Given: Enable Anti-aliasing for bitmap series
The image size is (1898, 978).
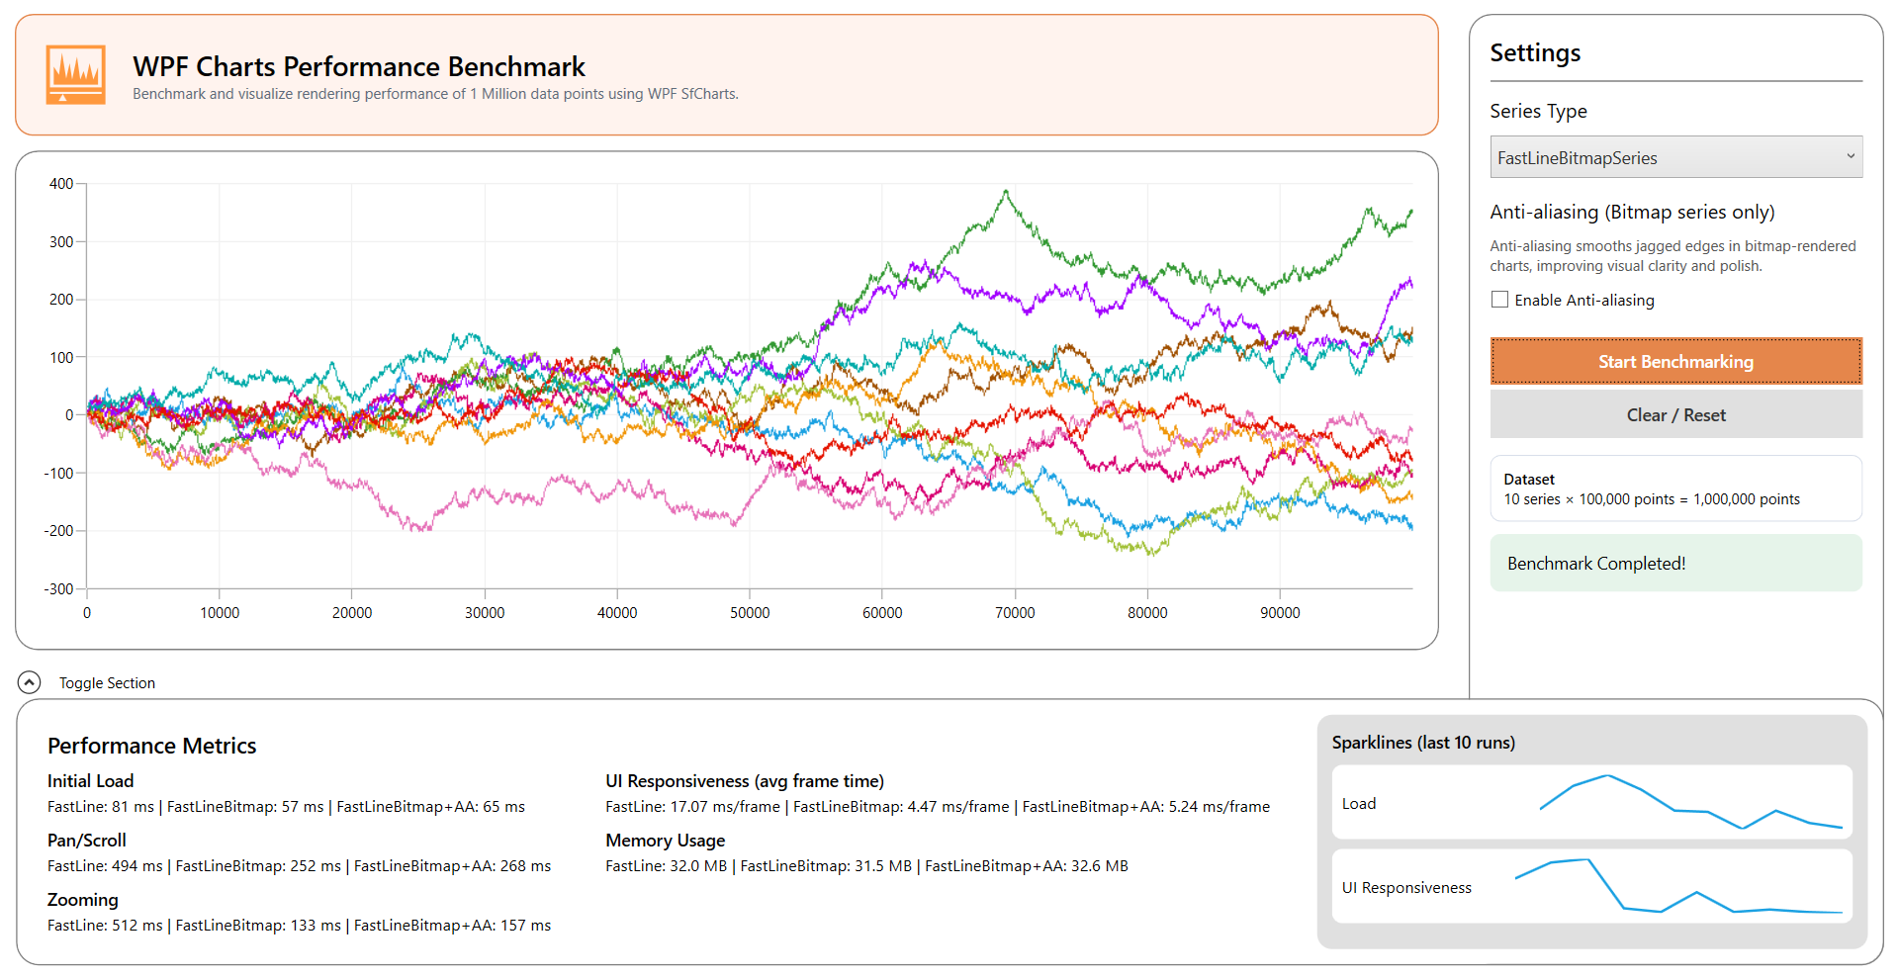Looking at the screenshot, I should [1499, 299].
